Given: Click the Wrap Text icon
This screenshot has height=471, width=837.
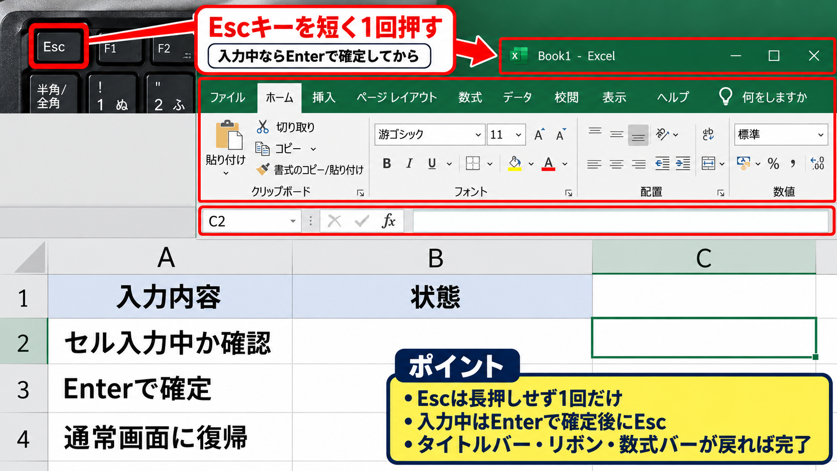Looking at the screenshot, I should pyautogui.click(x=708, y=134).
